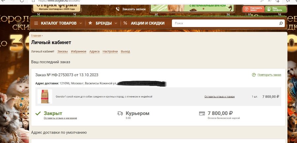
Task: Click the Оставить отзыв о товаре link
Action: point(219,97)
